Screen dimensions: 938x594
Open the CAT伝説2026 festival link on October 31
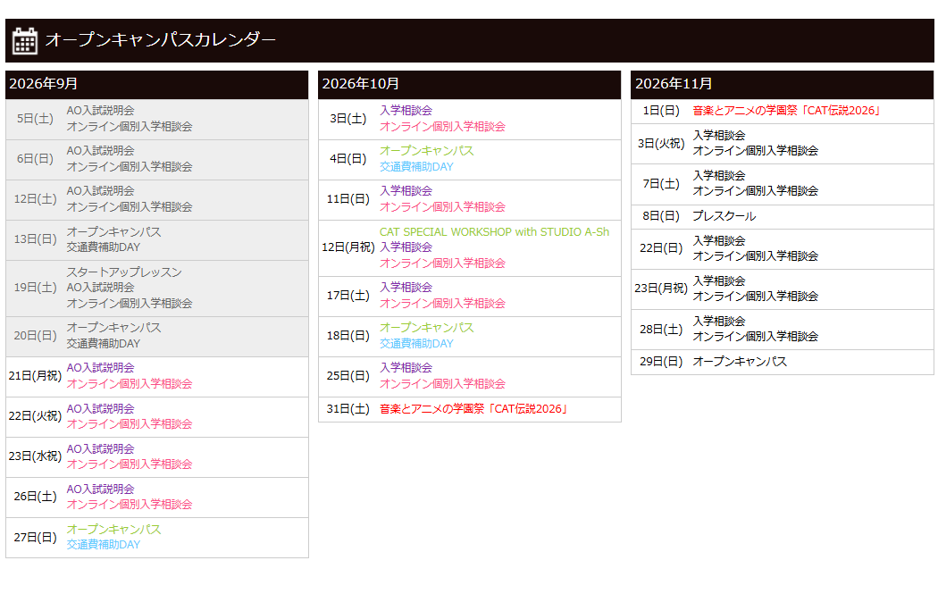(x=473, y=409)
